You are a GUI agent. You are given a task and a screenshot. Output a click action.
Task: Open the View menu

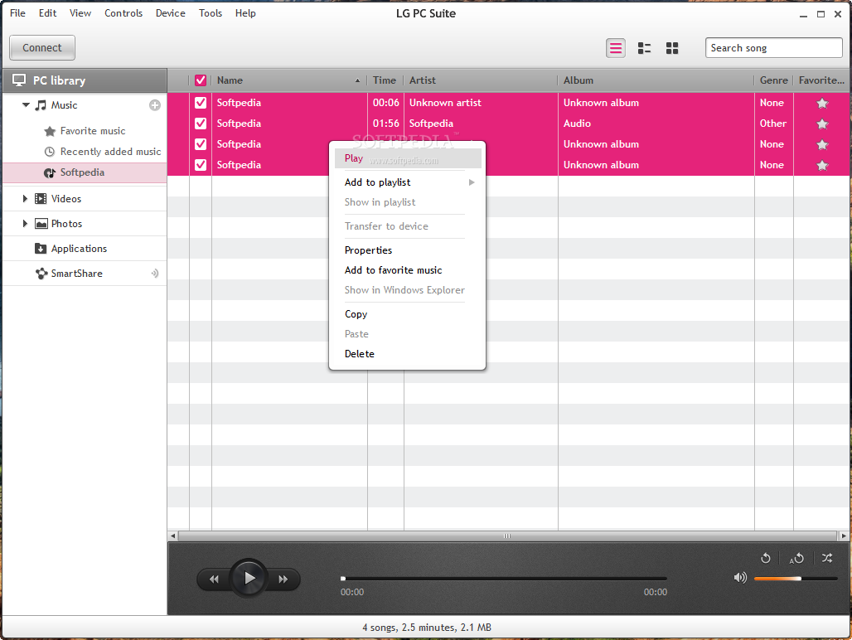pos(80,13)
